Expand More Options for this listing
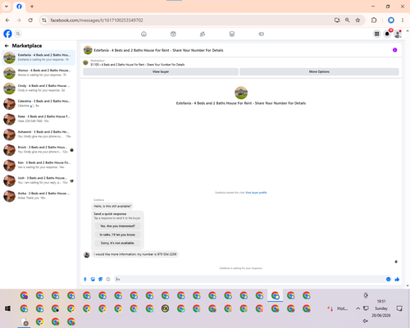Image resolution: width=410 pixels, height=328 pixels. (319, 71)
